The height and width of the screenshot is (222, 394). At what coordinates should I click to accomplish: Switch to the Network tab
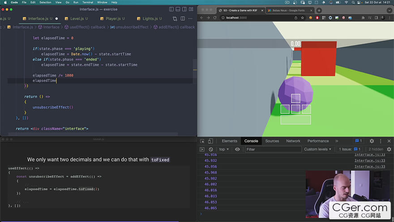[x=293, y=141]
